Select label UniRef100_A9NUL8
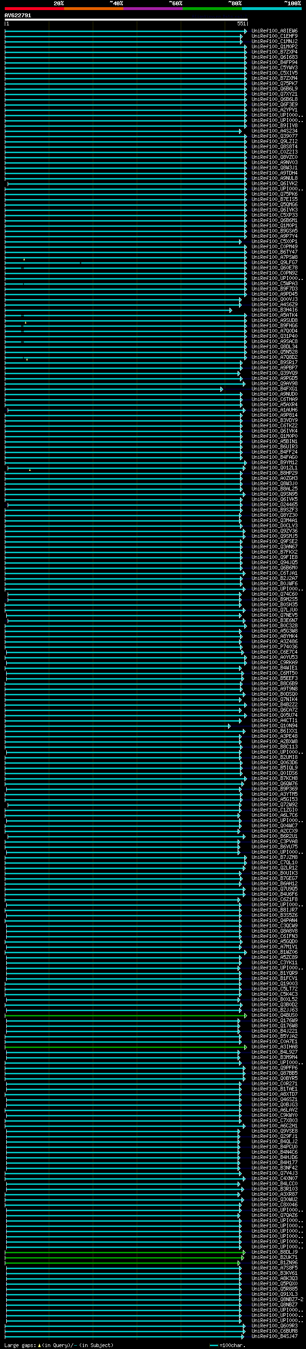306x1349 pixels. [274, 178]
